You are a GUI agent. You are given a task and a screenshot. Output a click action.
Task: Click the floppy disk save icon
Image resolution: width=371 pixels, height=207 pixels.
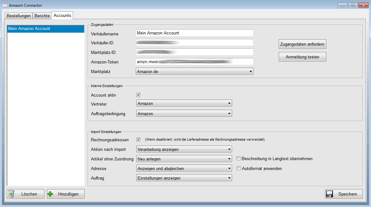329,194
